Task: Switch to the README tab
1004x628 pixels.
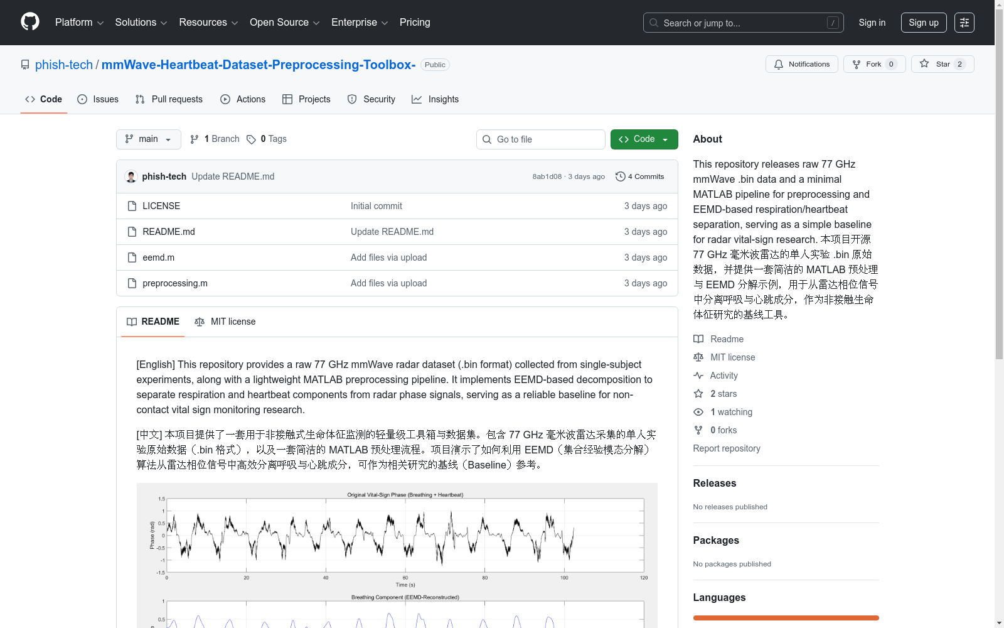Action: point(153,322)
